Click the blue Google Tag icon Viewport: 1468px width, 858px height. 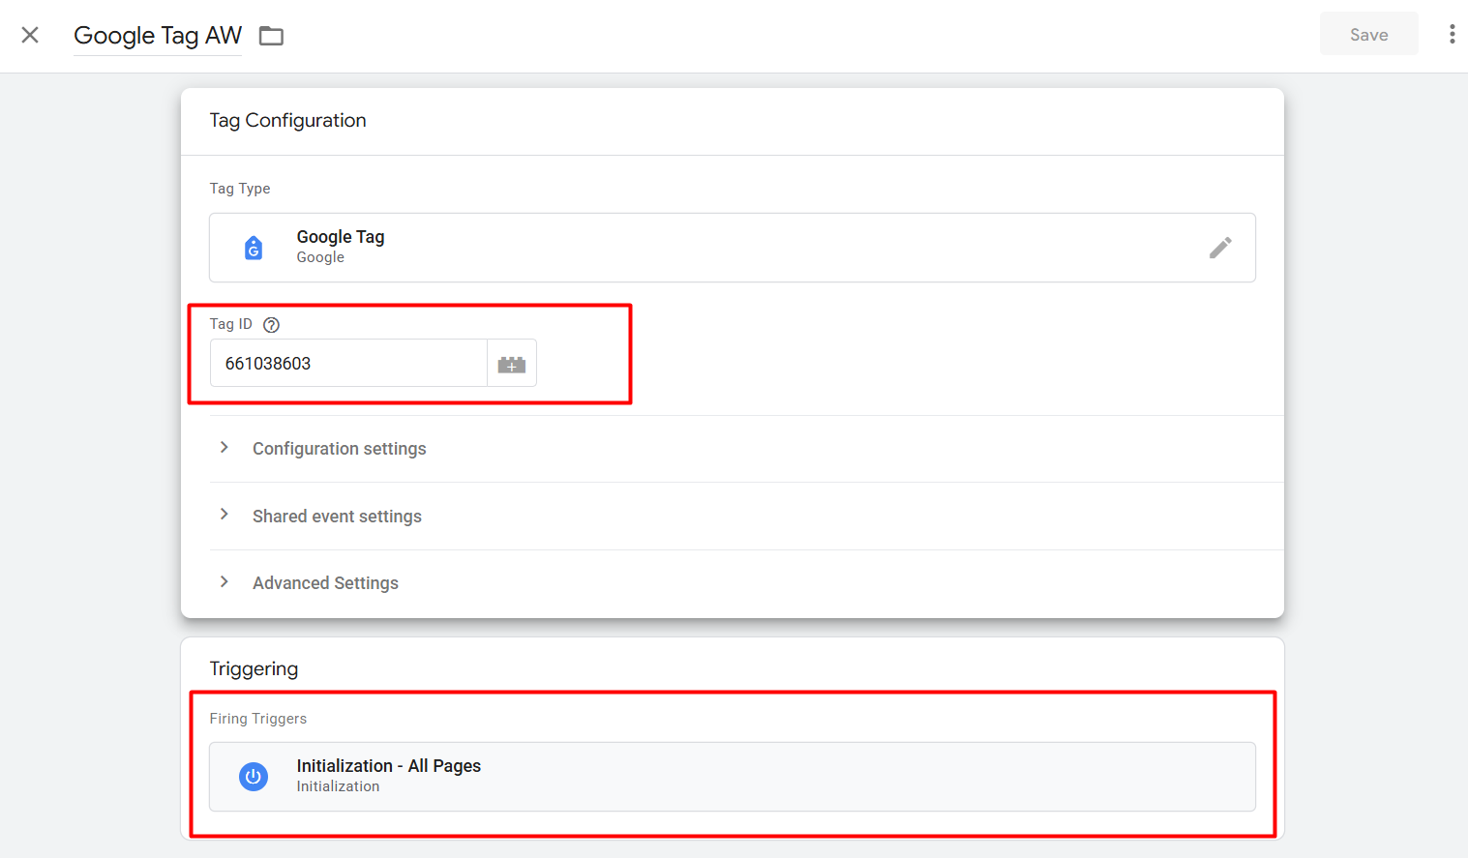click(254, 248)
